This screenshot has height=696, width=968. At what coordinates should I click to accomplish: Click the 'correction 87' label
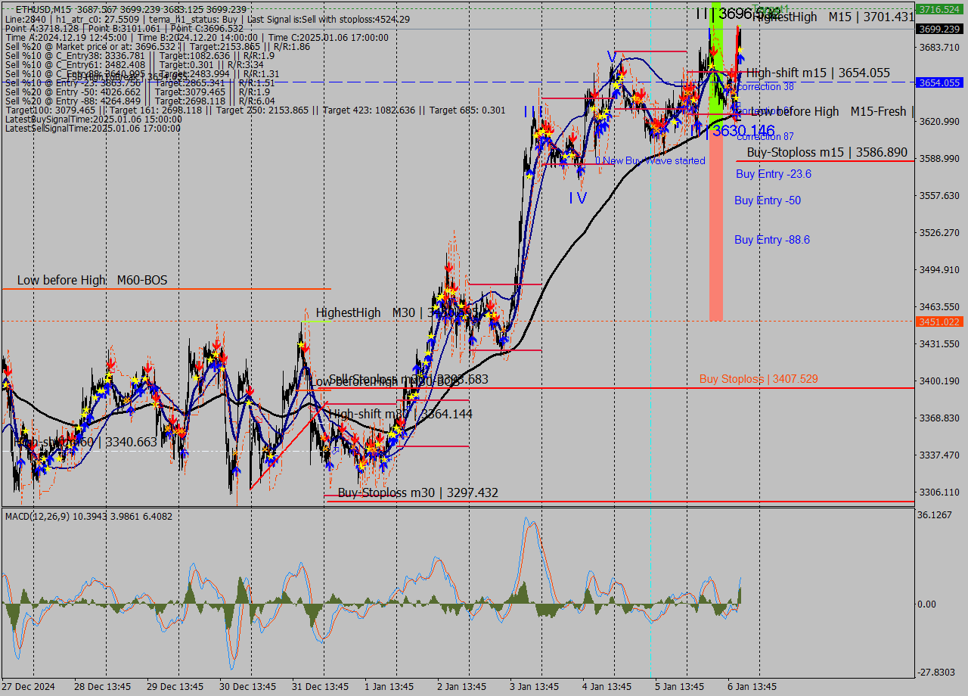[x=765, y=137]
